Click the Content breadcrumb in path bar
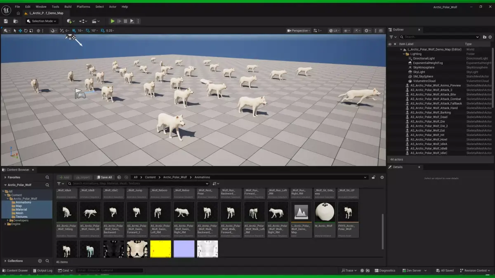This screenshot has height=278, width=495. tap(151, 177)
